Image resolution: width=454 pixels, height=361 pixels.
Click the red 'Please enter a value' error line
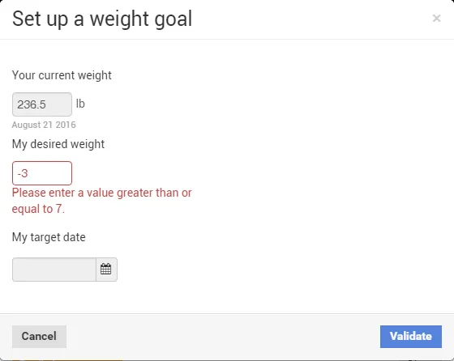tap(101, 193)
